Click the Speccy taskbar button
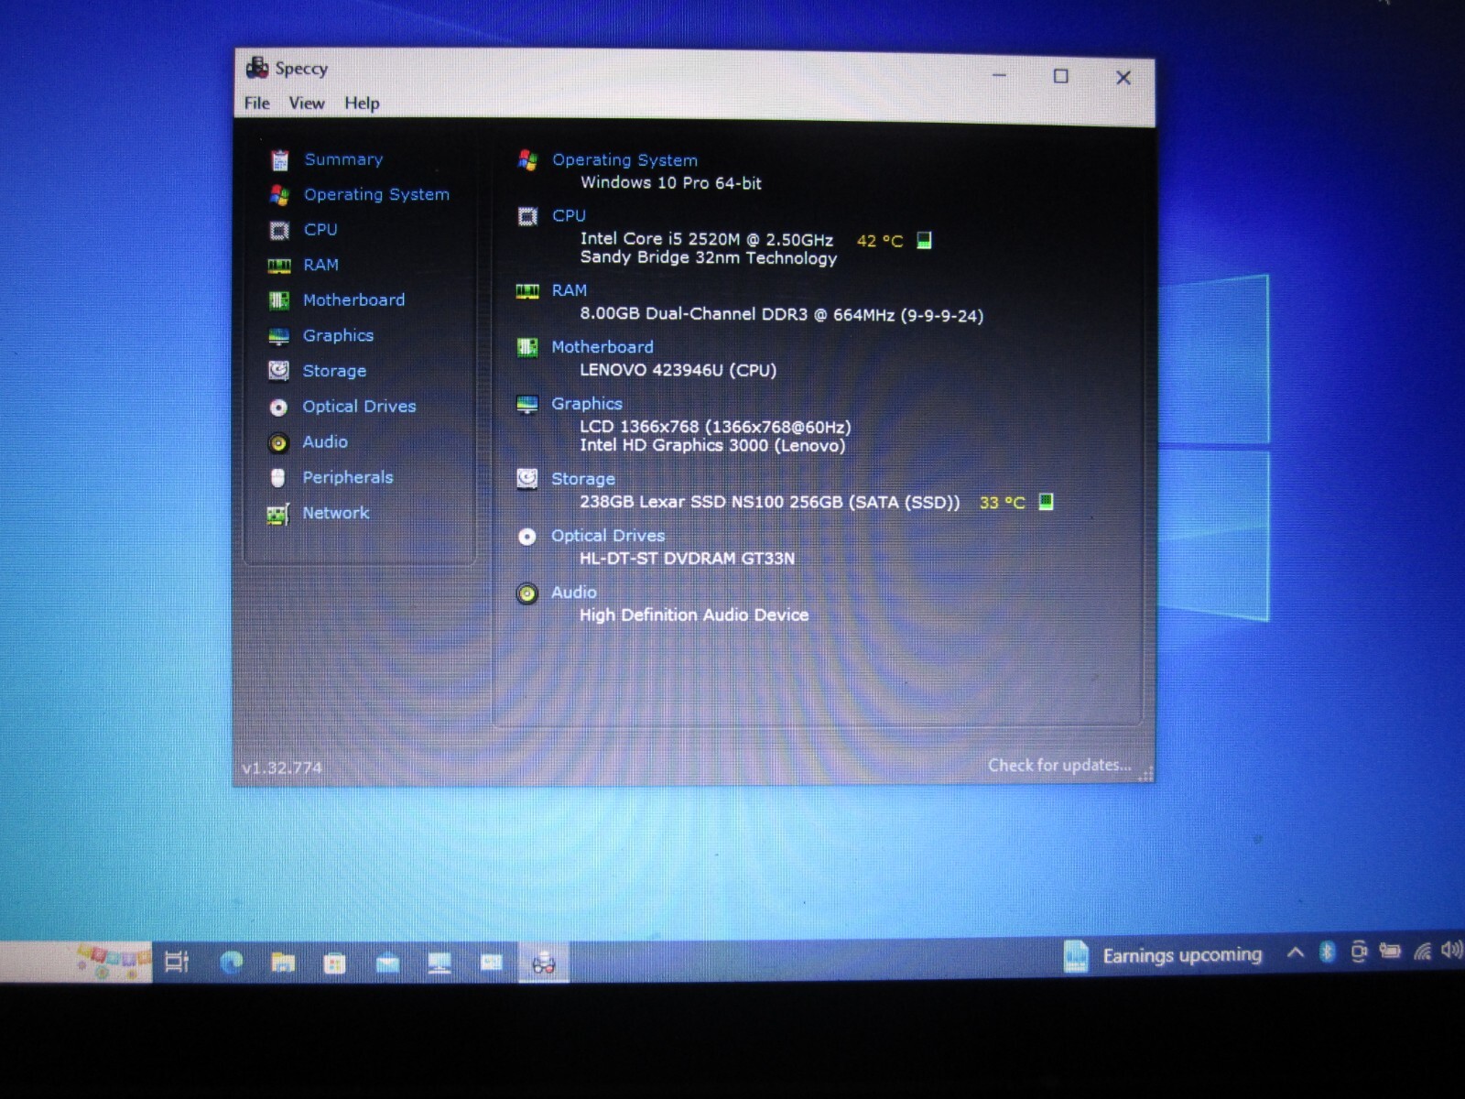Image resolution: width=1465 pixels, height=1099 pixels. (544, 963)
